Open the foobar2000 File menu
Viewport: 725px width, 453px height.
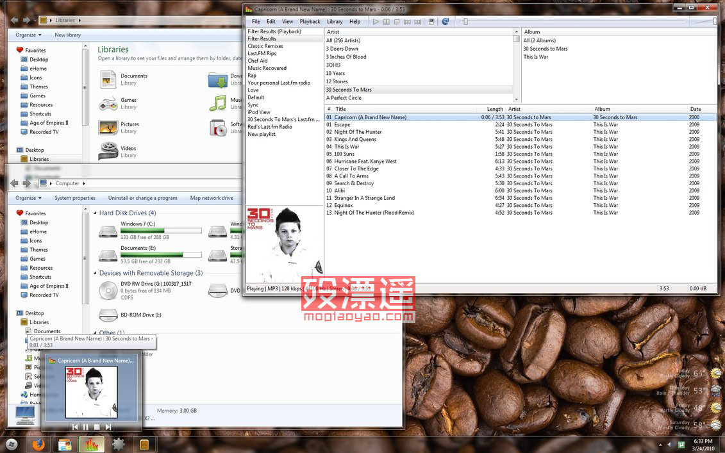(x=256, y=22)
